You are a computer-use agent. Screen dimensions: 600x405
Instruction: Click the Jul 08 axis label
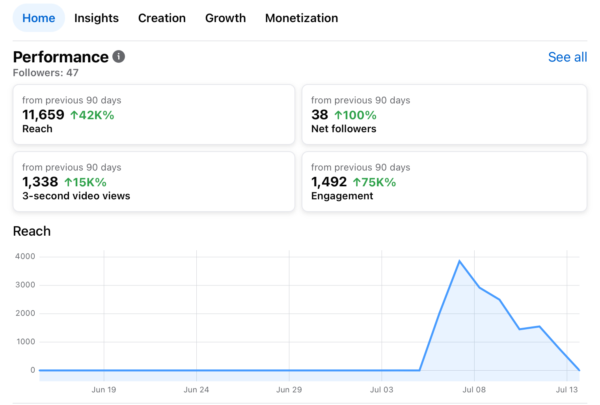pos(474,390)
